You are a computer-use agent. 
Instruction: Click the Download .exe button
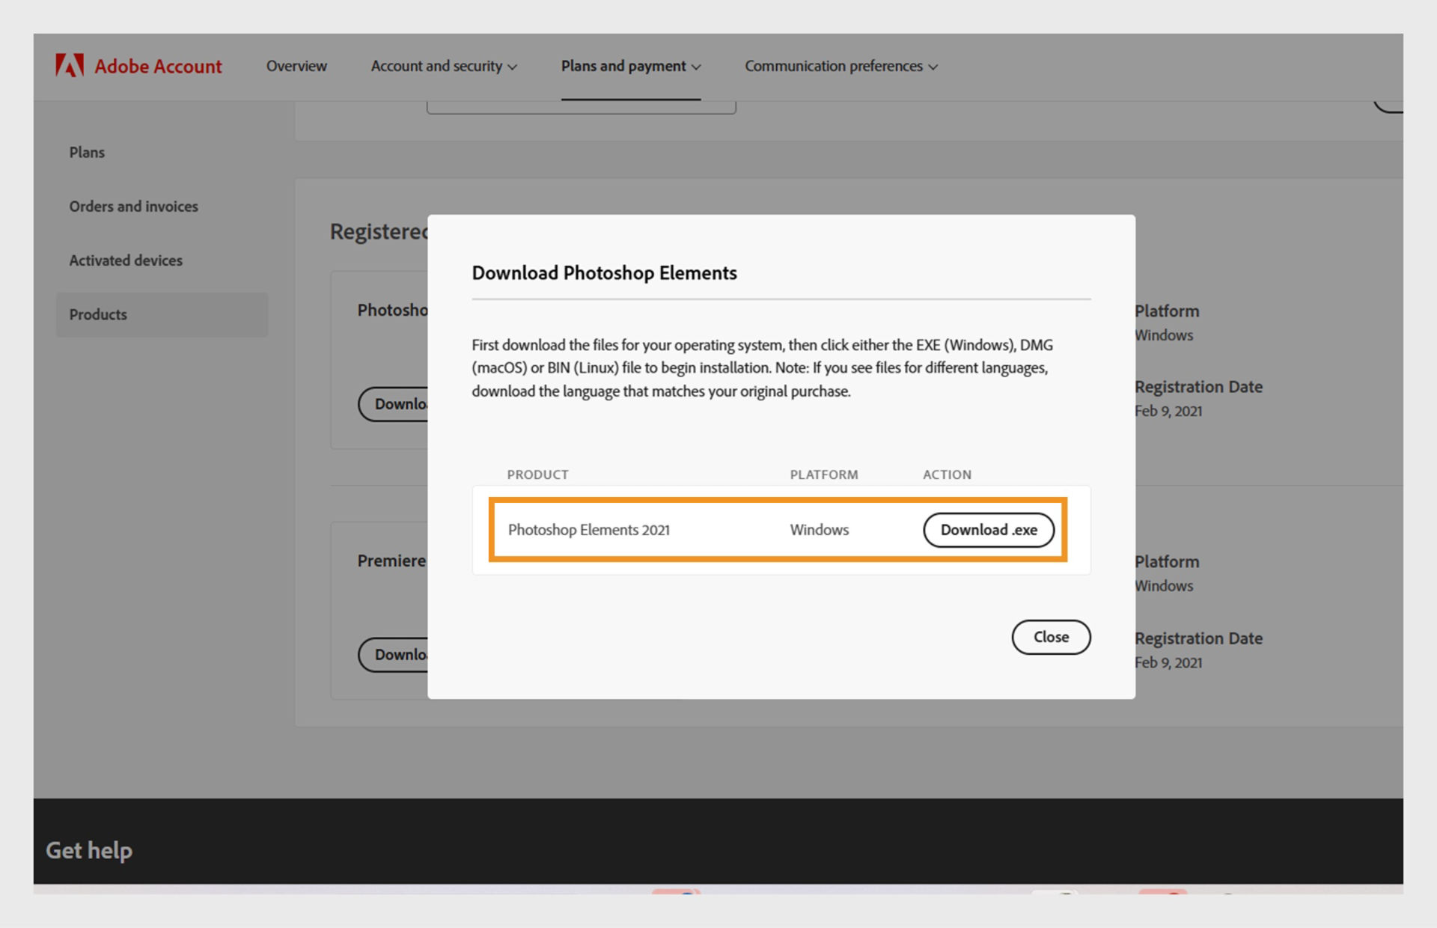click(989, 530)
